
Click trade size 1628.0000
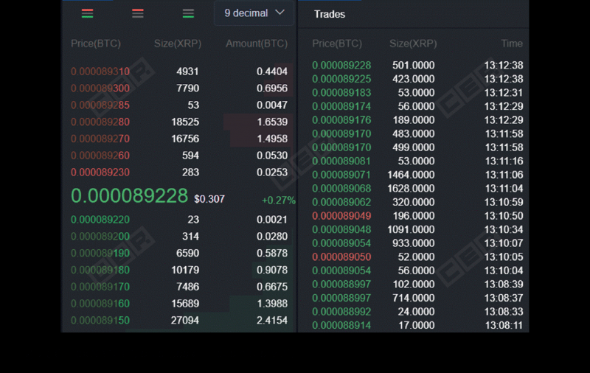click(411, 189)
